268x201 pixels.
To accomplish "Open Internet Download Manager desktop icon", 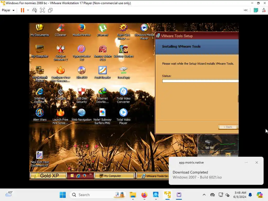I will (103, 95).
